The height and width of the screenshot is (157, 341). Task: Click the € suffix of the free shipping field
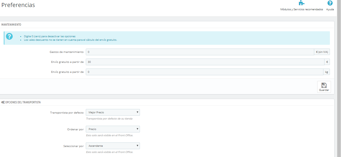tap(327, 62)
